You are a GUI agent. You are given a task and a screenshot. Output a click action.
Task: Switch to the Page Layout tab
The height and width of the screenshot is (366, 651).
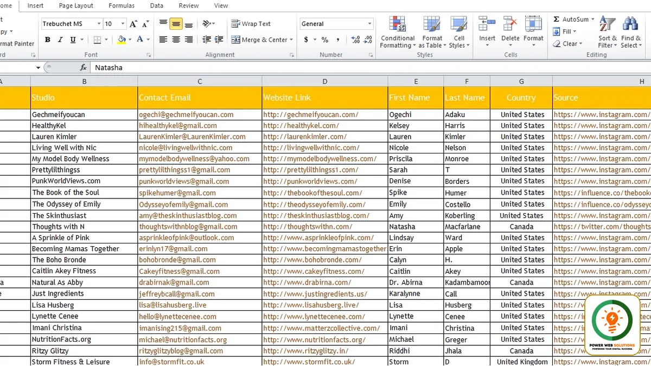tap(76, 6)
